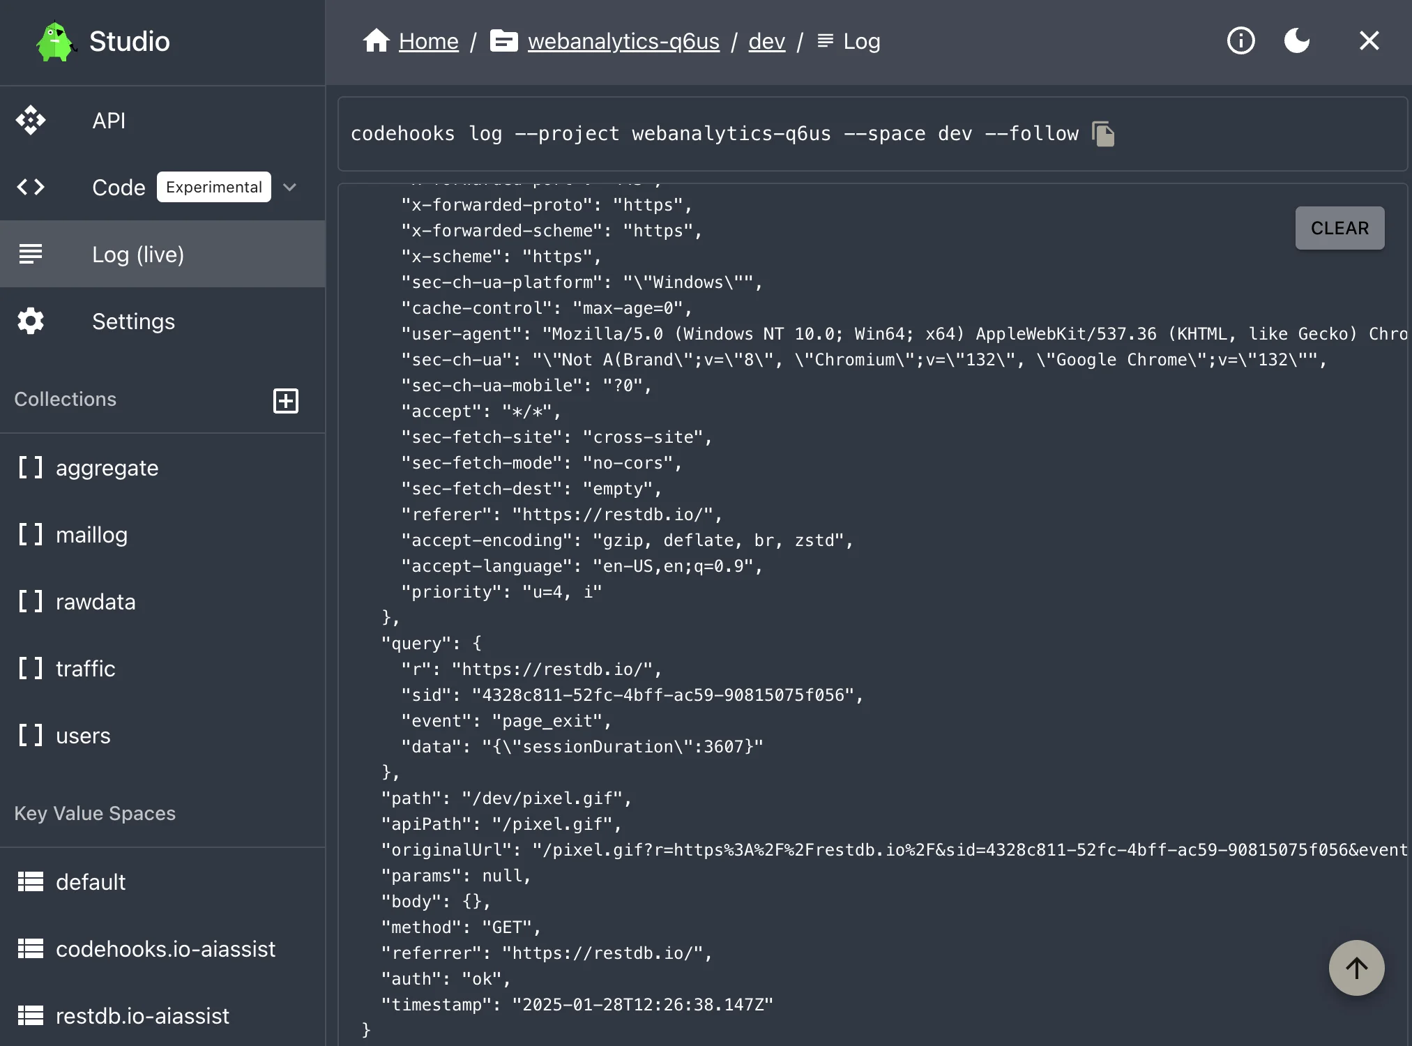Open the traffic collection
The width and height of the screenshot is (1412, 1046).
click(x=162, y=668)
